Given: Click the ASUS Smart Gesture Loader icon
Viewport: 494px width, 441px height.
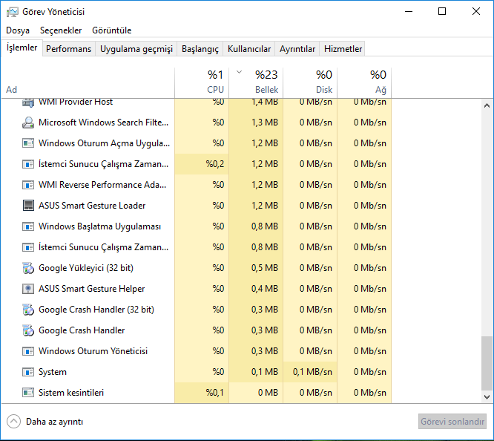Looking at the screenshot, I should [28, 206].
